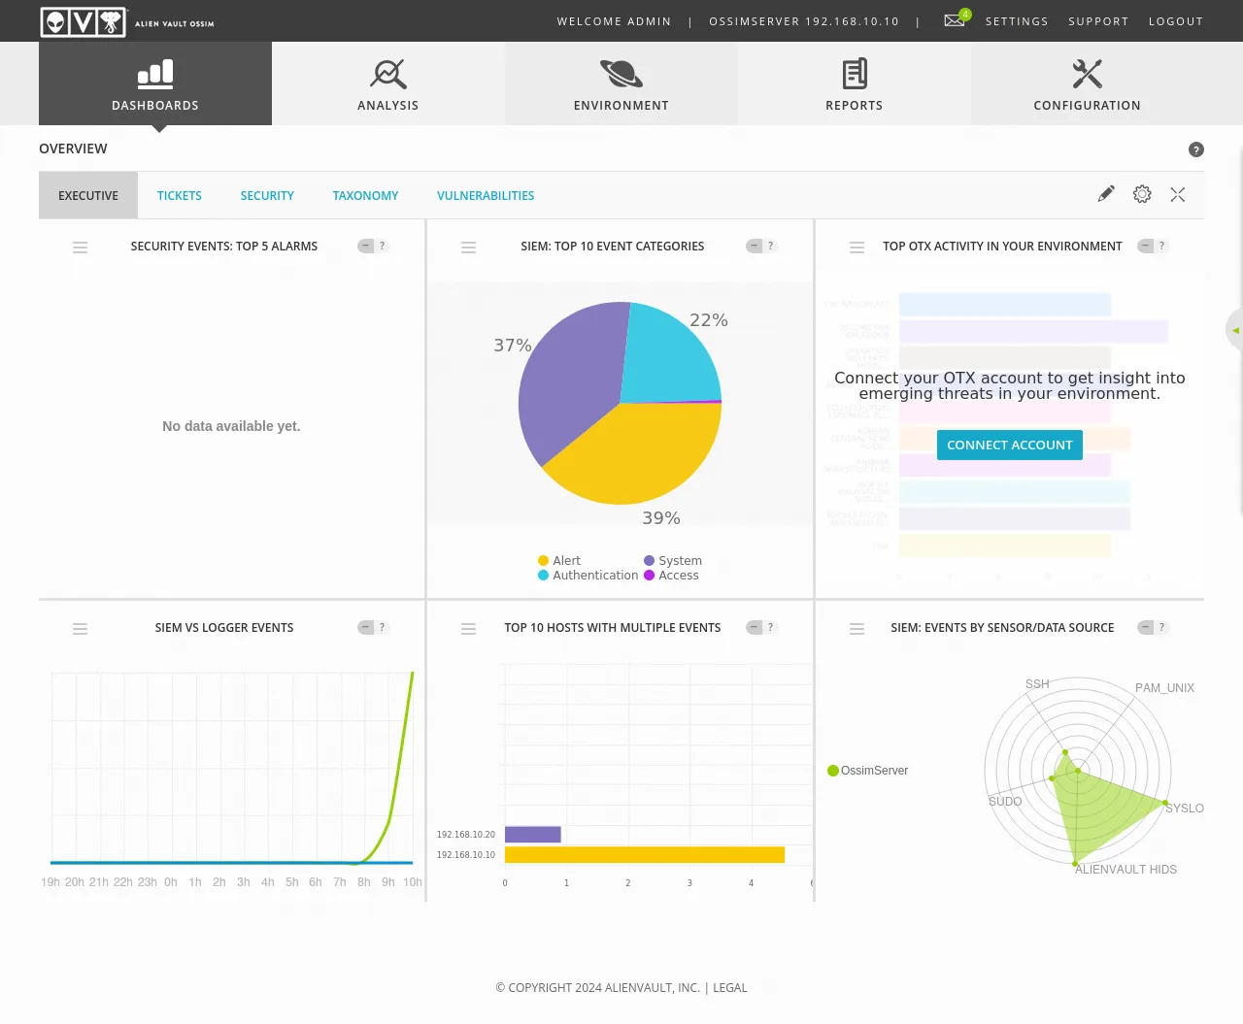Screen dimensions: 1243x1024
Task: Open dashboard gear settings icon
Action: click(1142, 194)
